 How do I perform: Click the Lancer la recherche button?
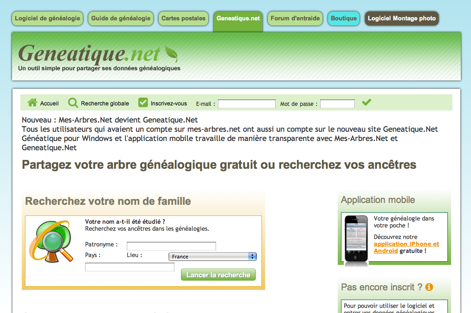pyautogui.click(x=218, y=275)
